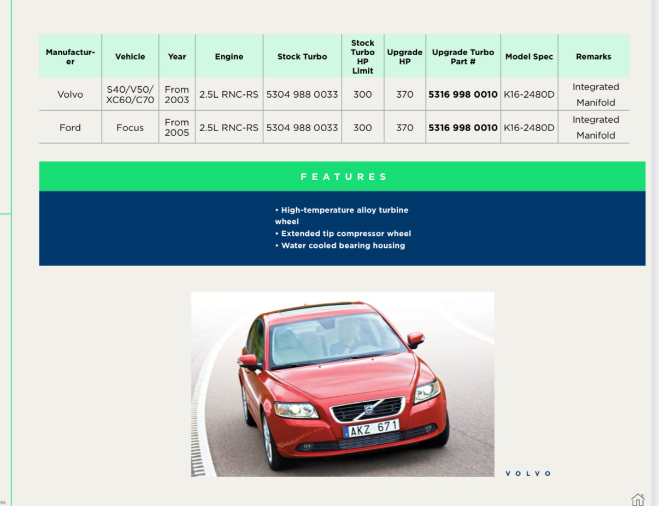659x506 pixels.
Task: Click the Stock Turbo HP Limit header
Action: (363, 56)
